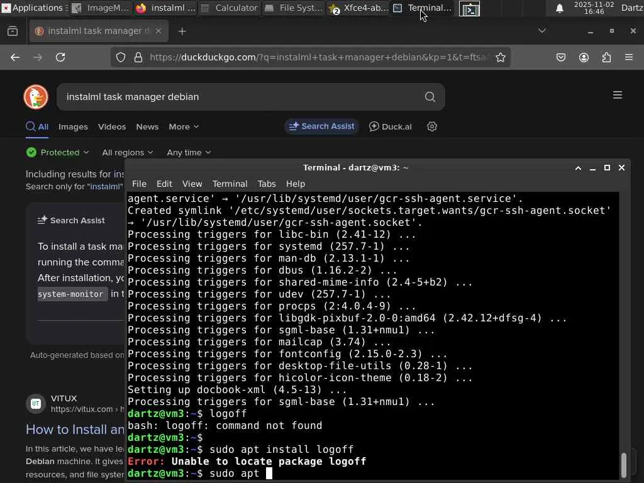Screen dimensions: 644x483
Task: Open the panel clock showing 16:46
Action: [x=594, y=8]
